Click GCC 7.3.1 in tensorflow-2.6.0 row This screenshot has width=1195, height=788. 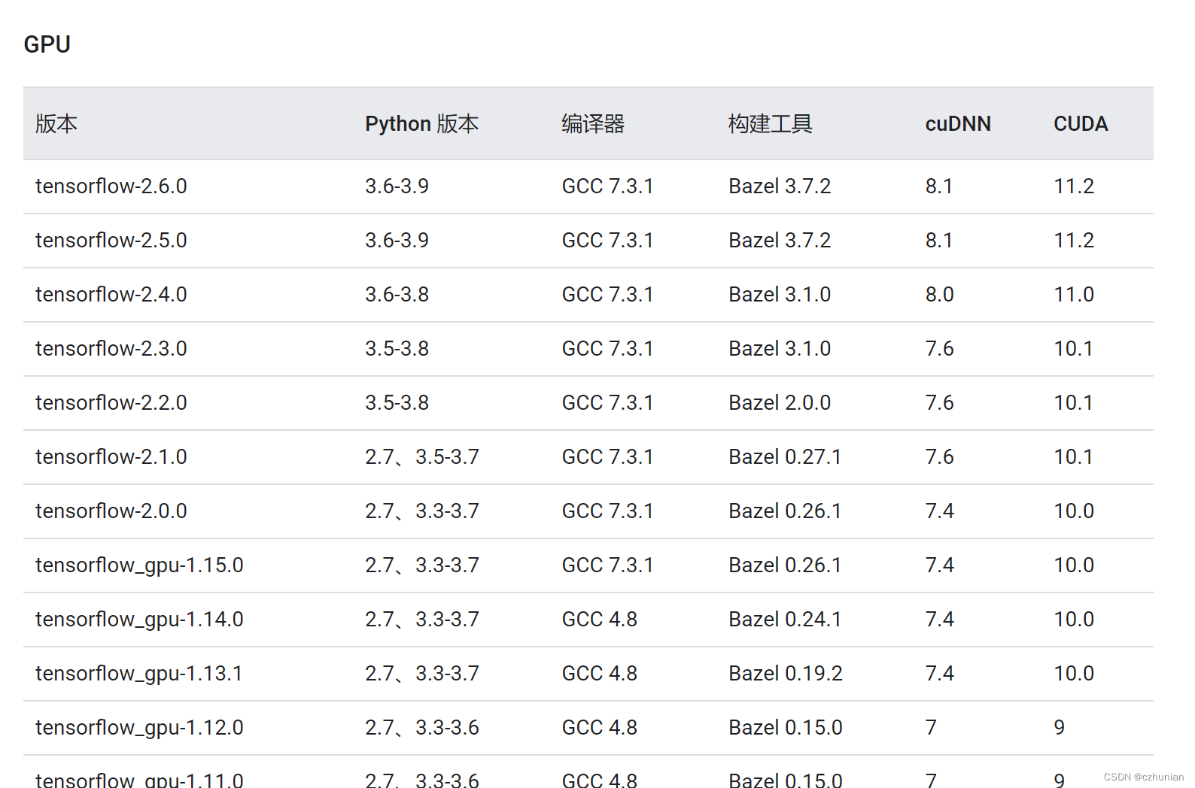[x=608, y=186]
